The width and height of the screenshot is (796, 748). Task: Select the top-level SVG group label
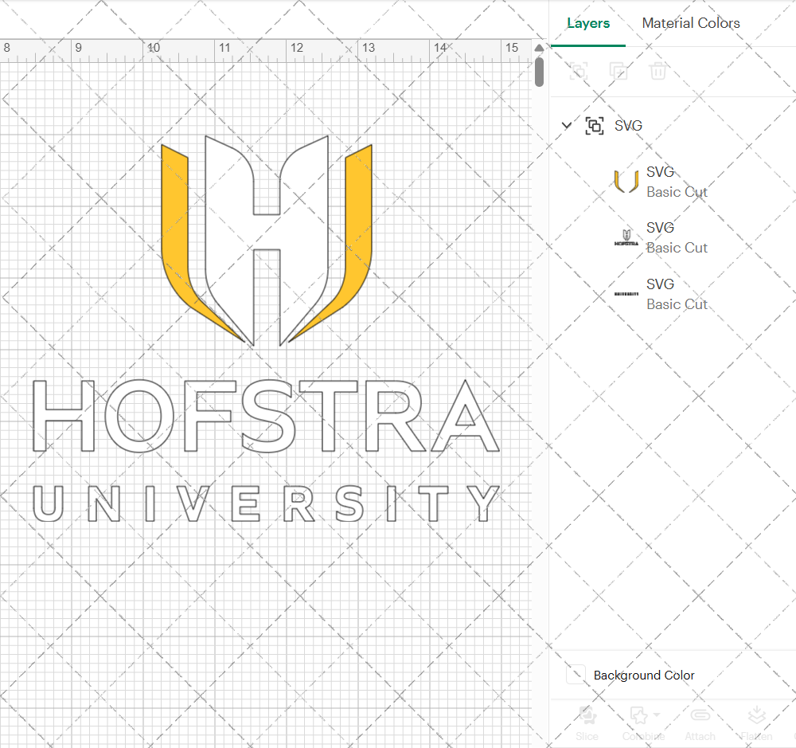point(628,126)
